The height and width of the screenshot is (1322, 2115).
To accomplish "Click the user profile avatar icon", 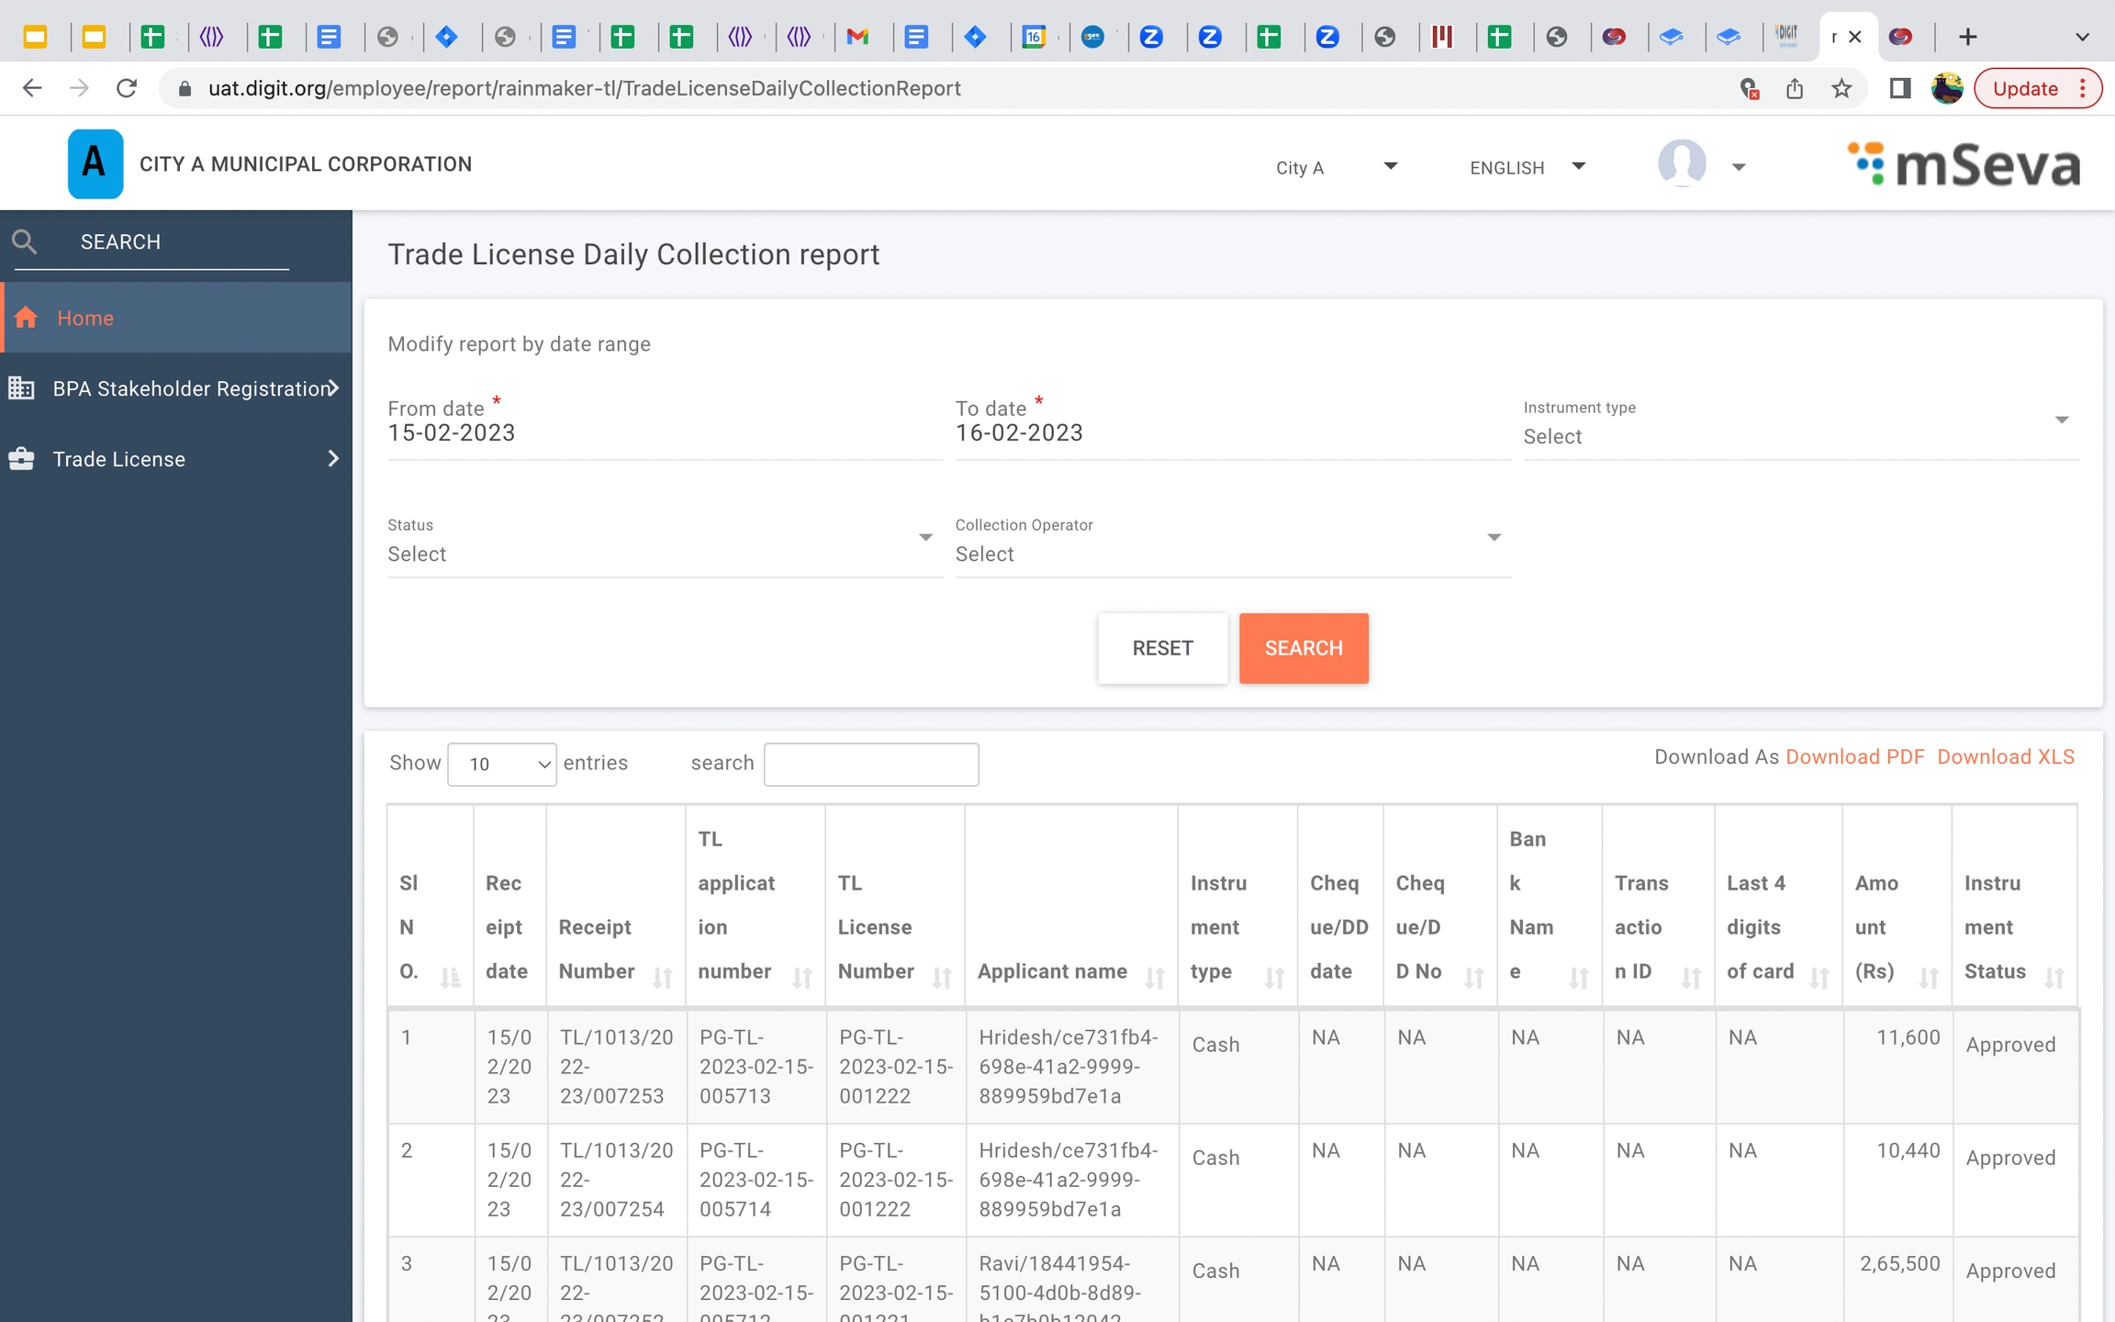I will click(1682, 164).
